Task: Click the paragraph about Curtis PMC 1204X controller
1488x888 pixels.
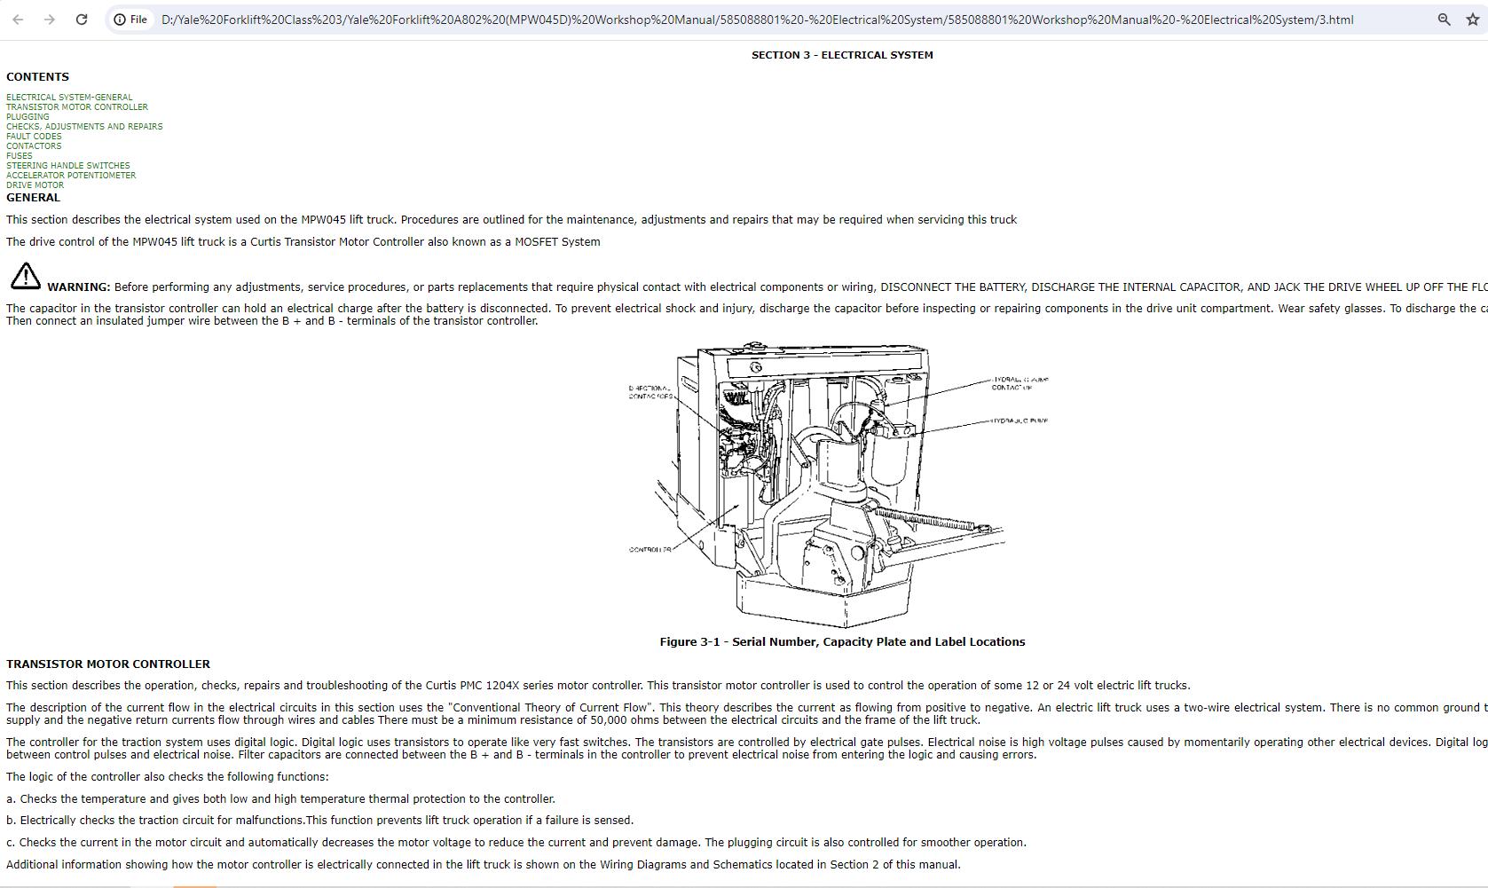Action: click(x=598, y=686)
